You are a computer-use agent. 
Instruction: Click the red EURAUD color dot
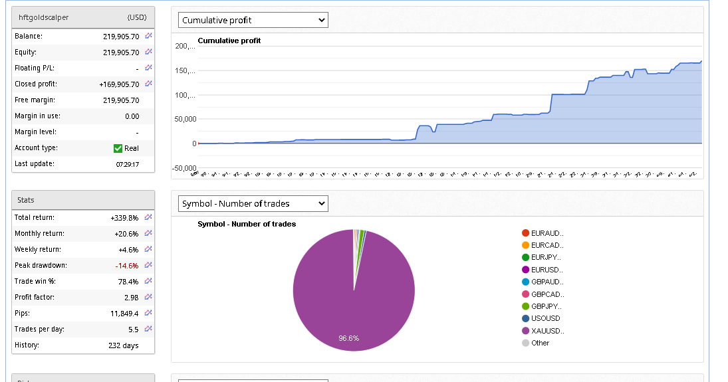[525, 233]
